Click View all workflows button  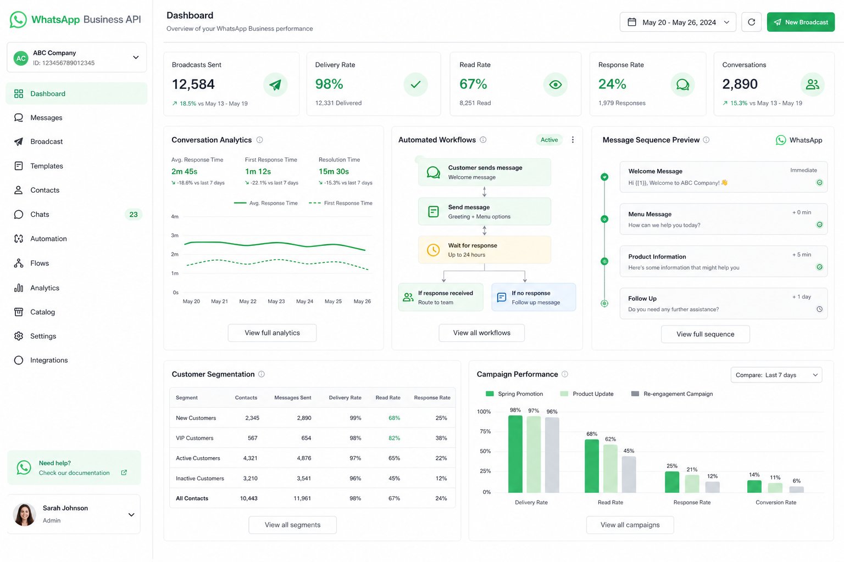pyautogui.click(x=481, y=333)
